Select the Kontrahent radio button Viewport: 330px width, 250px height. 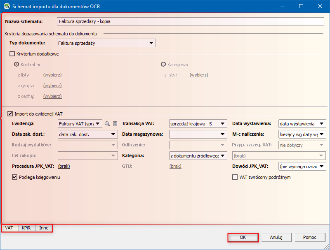pos(16,64)
